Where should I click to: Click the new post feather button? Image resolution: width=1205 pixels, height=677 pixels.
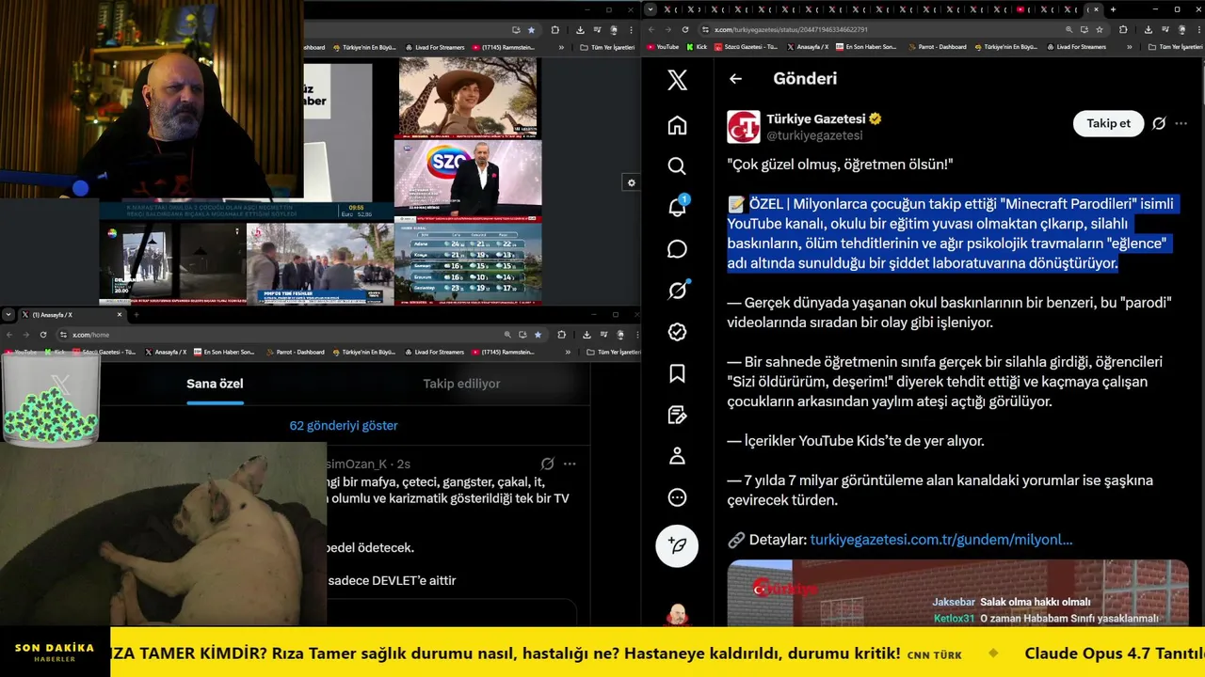(x=677, y=545)
